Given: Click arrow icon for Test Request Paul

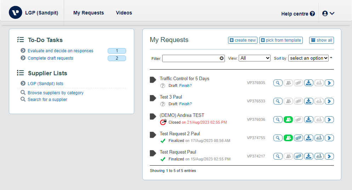Looking at the screenshot, I should click(x=329, y=156).
